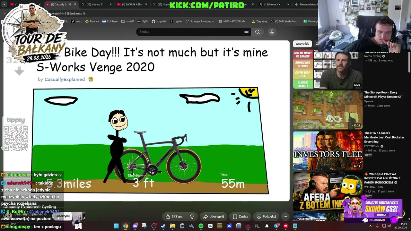Open the three-dot more actions menu
411x231 pixels.
tap(285, 217)
